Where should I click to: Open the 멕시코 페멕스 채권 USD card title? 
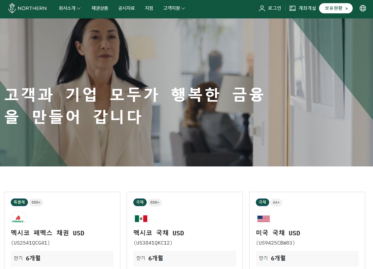pyautogui.click(x=48, y=233)
